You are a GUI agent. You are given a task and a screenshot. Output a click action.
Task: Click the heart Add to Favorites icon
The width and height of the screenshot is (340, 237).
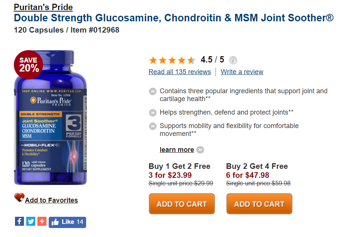(x=19, y=198)
